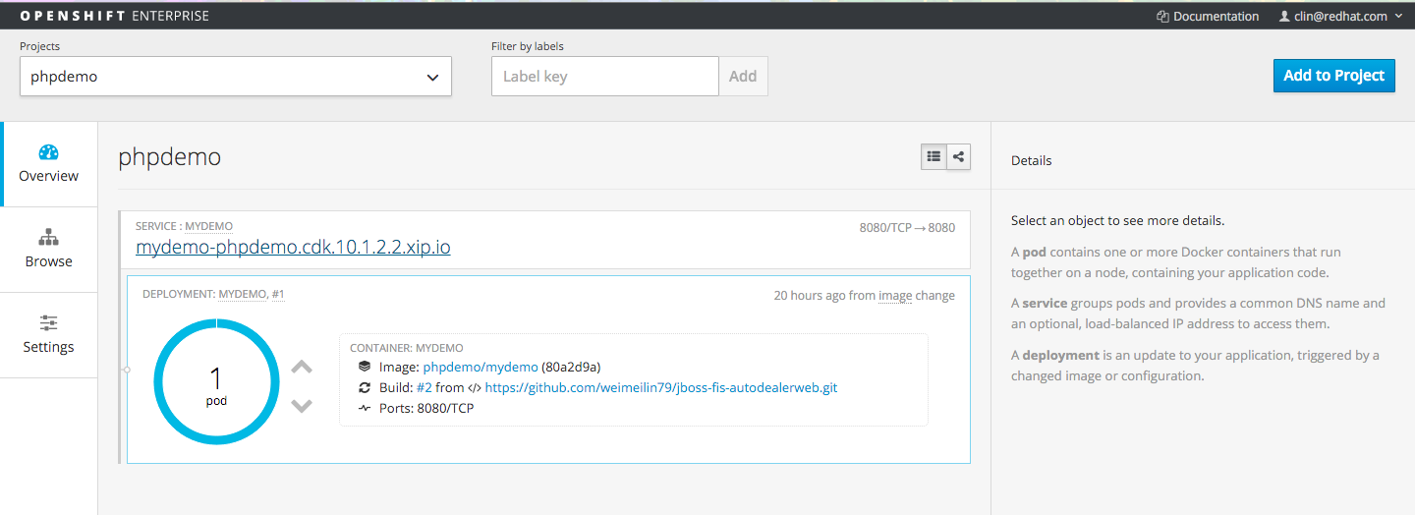Open the Browse sitemap icon
Image resolution: width=1415 pixels, height=515 pixels.
[48, 237]
